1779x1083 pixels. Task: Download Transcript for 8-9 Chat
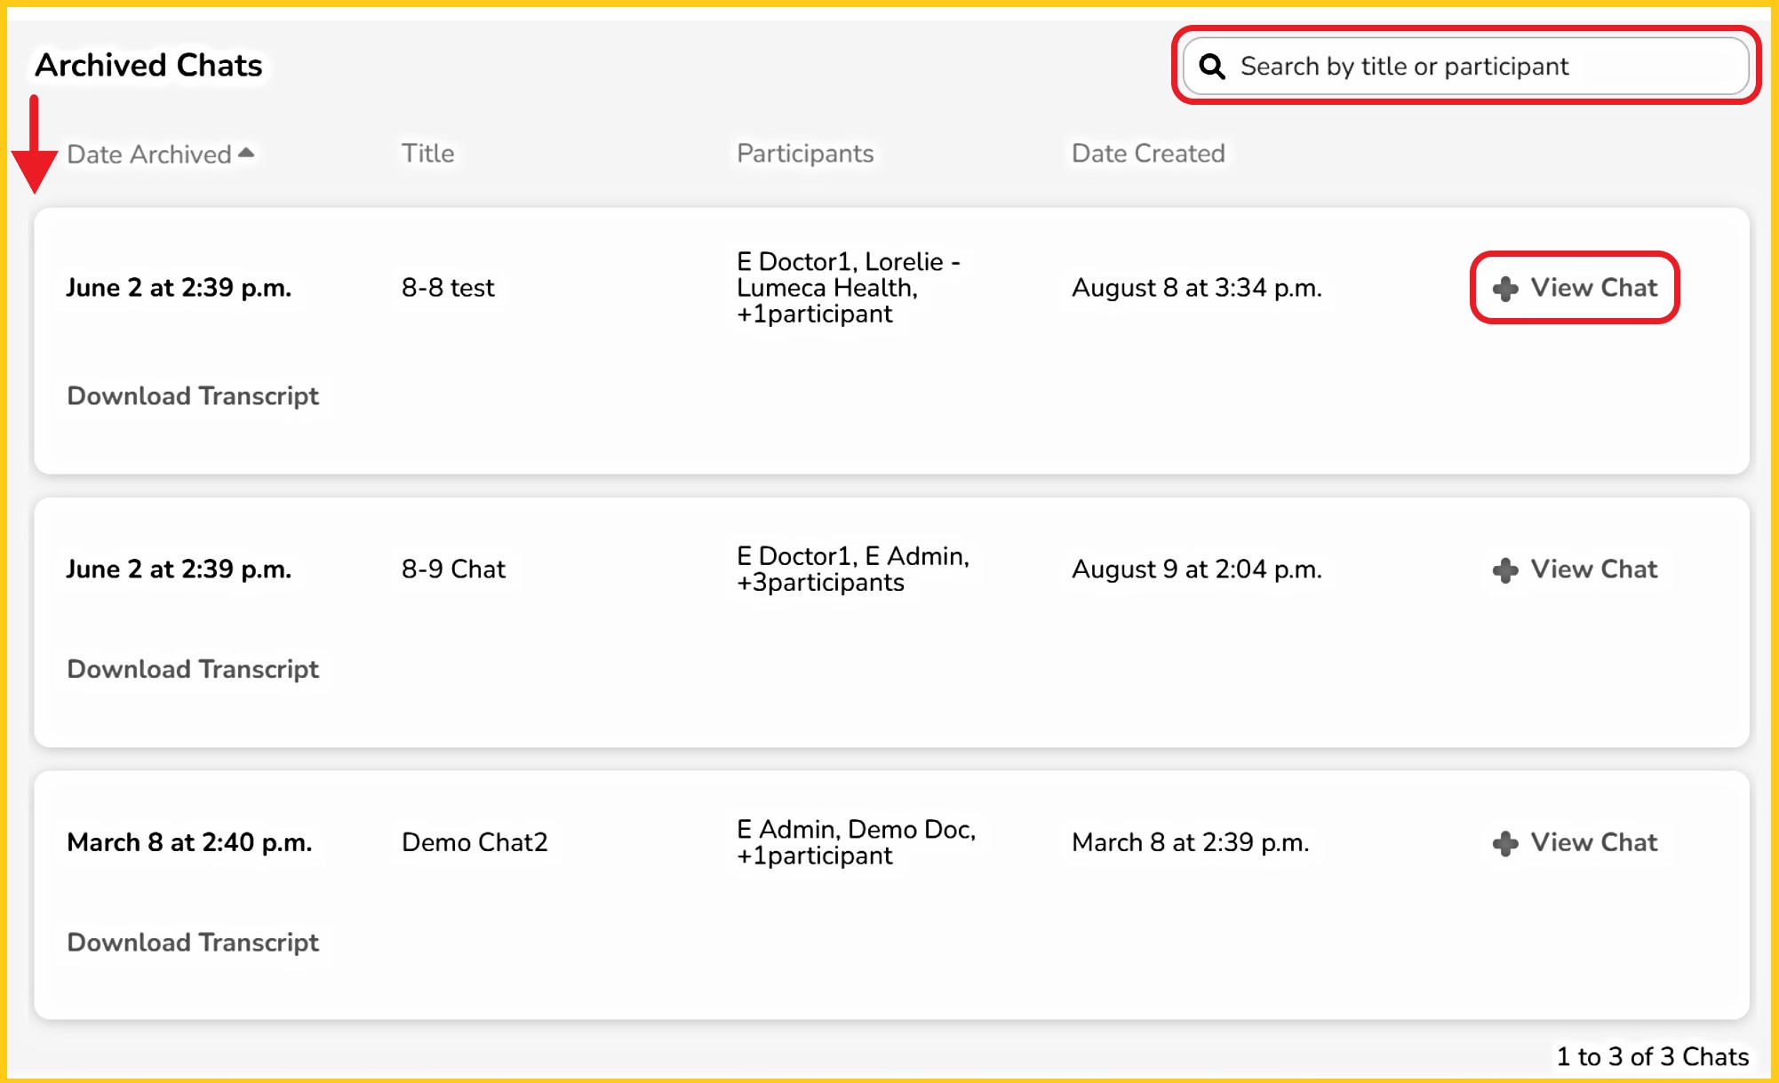(193, 669)
